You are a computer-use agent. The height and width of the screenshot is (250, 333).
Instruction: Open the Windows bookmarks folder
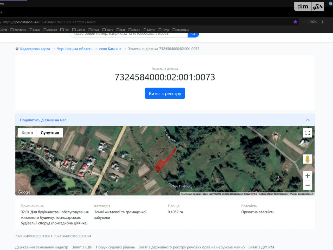click(x=18, y=30)
